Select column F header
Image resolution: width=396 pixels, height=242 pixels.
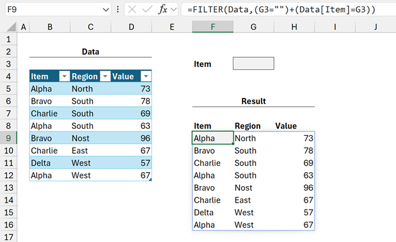coord(213,27)
